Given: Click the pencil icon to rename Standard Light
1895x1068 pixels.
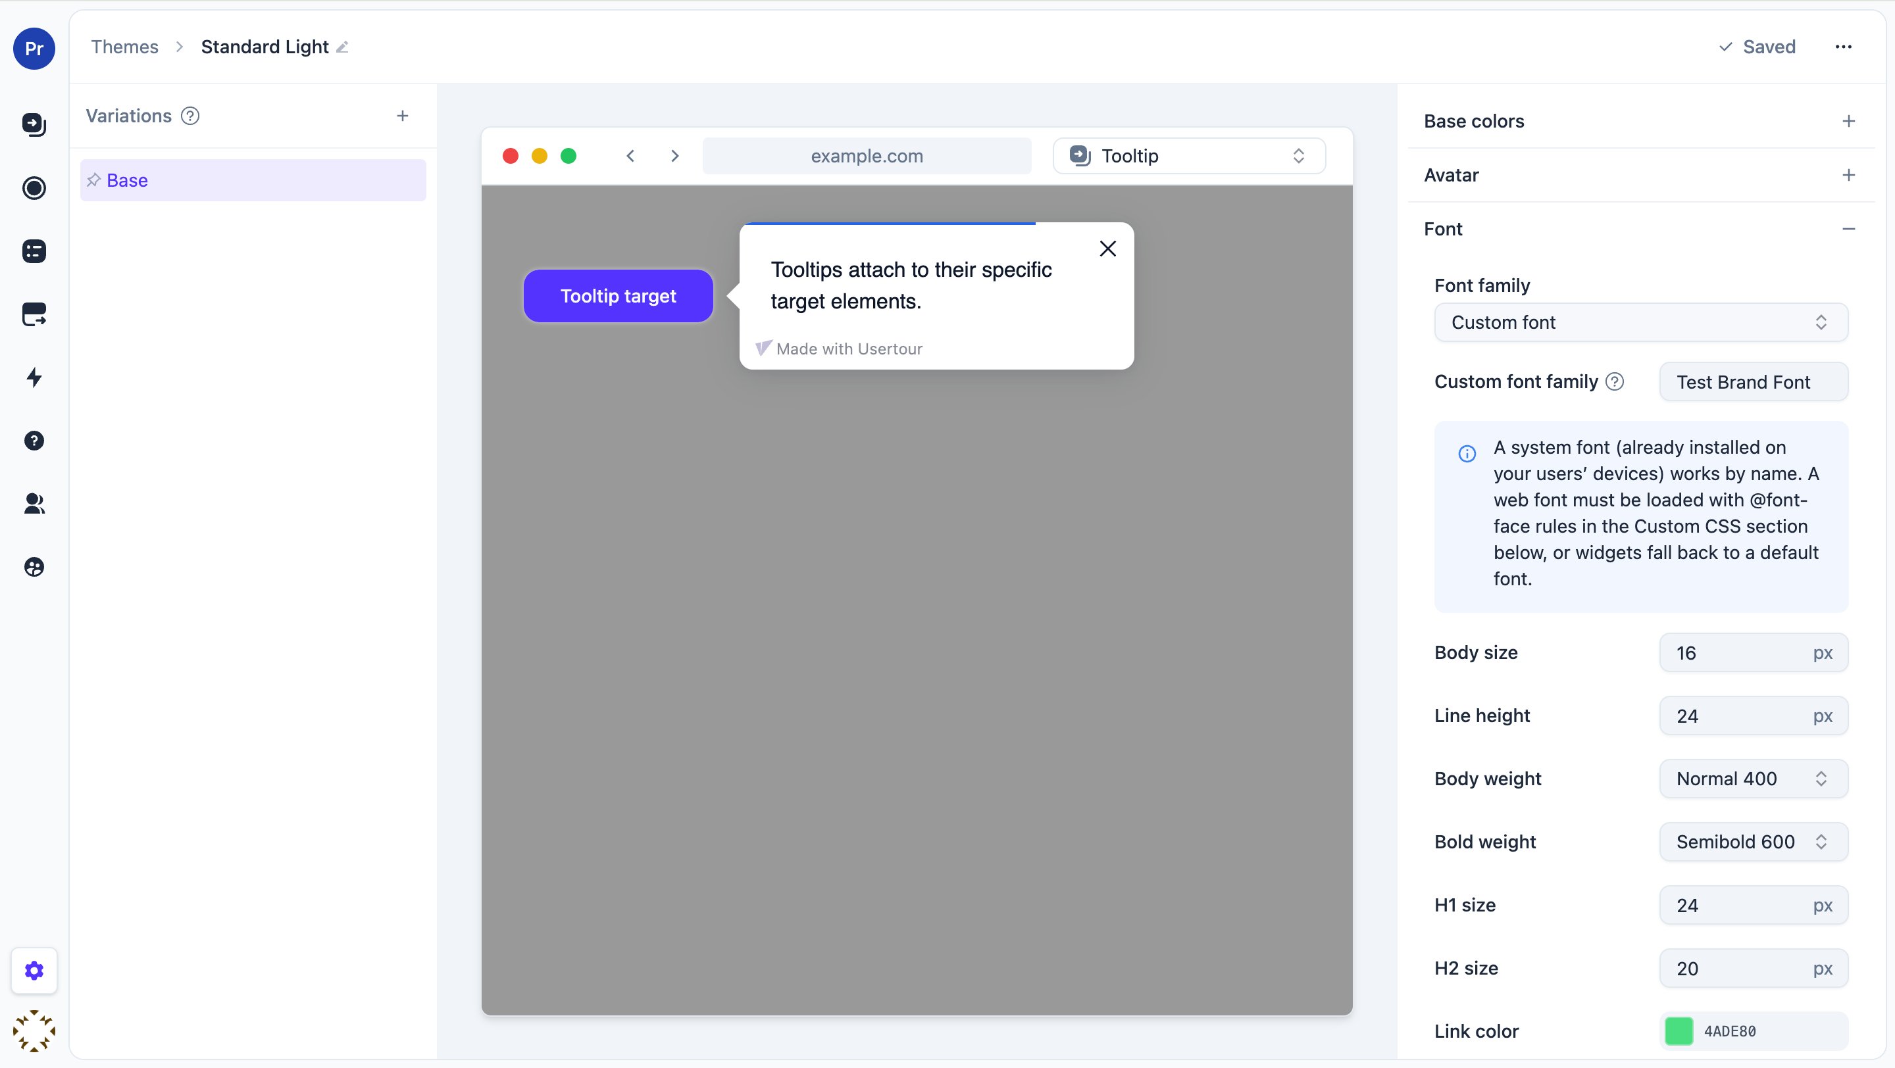Looking at the screenshot, I should (342, 47).
